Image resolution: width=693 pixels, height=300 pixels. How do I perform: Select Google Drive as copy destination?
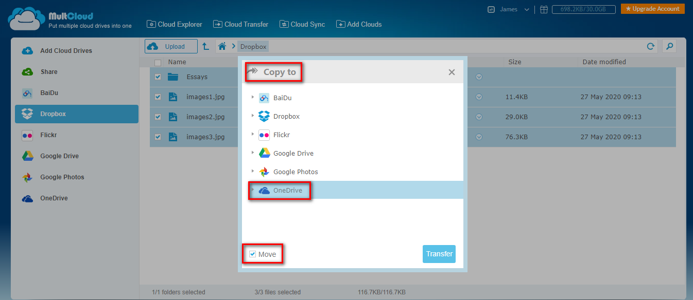click(x=286, y=153)
